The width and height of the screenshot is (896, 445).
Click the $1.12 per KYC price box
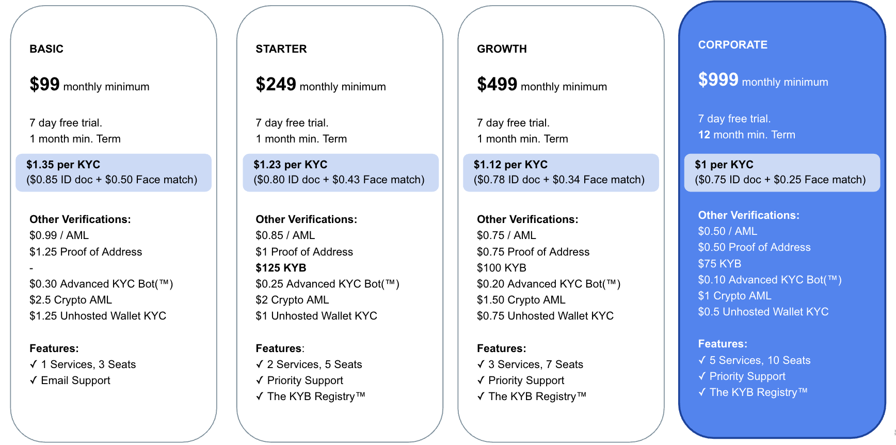click(561, 172)
